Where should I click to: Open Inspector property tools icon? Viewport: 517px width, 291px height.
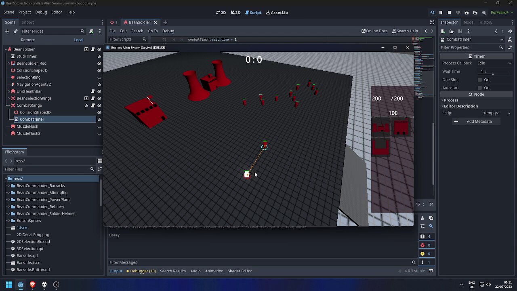click(x=510, y=47)
